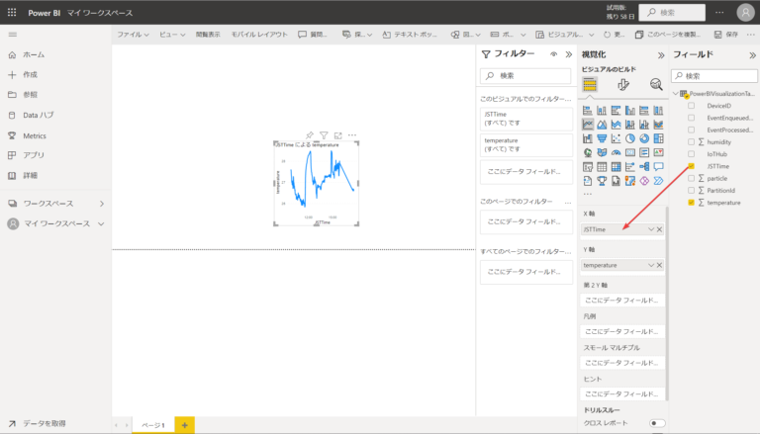Collapse the フィルター pane with double arrow

point(568,54)
